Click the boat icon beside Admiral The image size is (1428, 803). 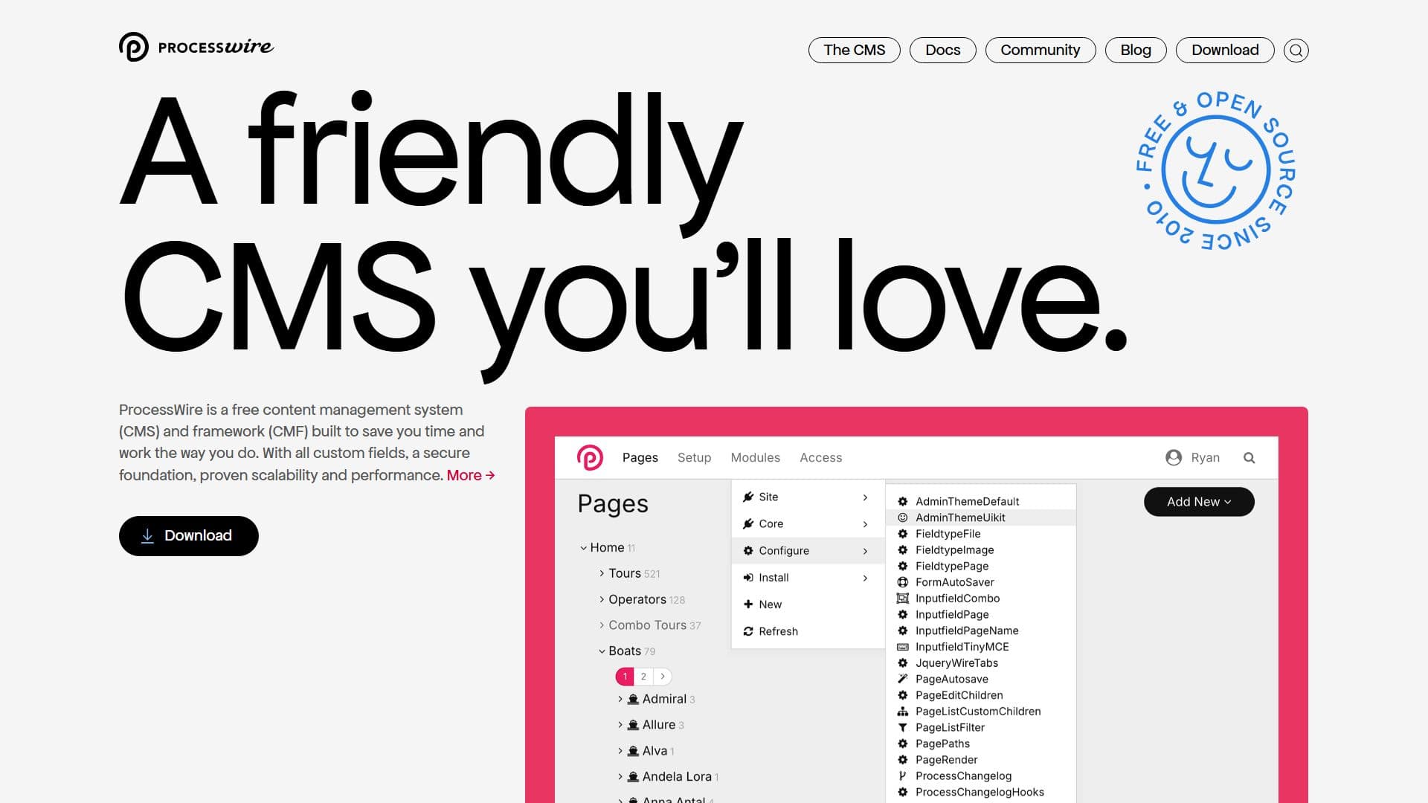[633, 699]
